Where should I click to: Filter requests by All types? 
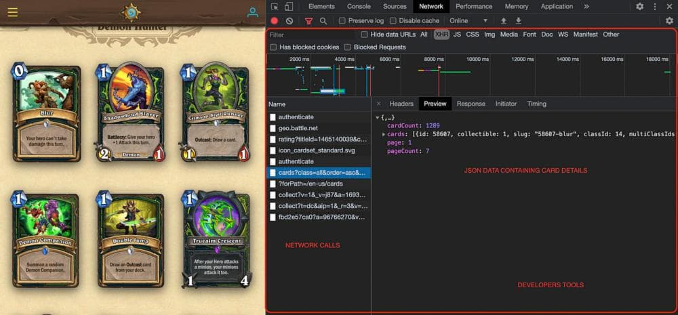424,35
